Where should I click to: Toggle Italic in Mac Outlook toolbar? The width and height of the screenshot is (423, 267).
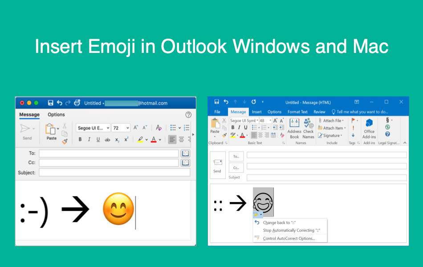click(89, 139)
